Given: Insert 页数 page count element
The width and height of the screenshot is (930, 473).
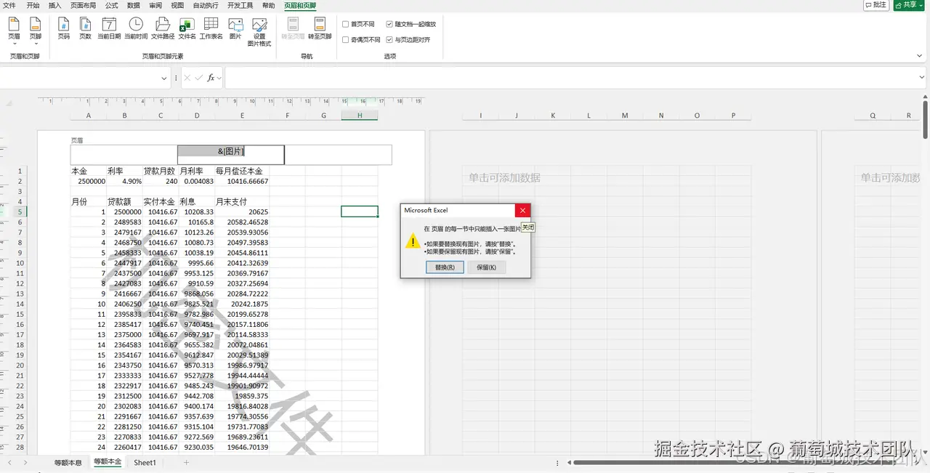Looking at the screenshot, I should [85, 28].
